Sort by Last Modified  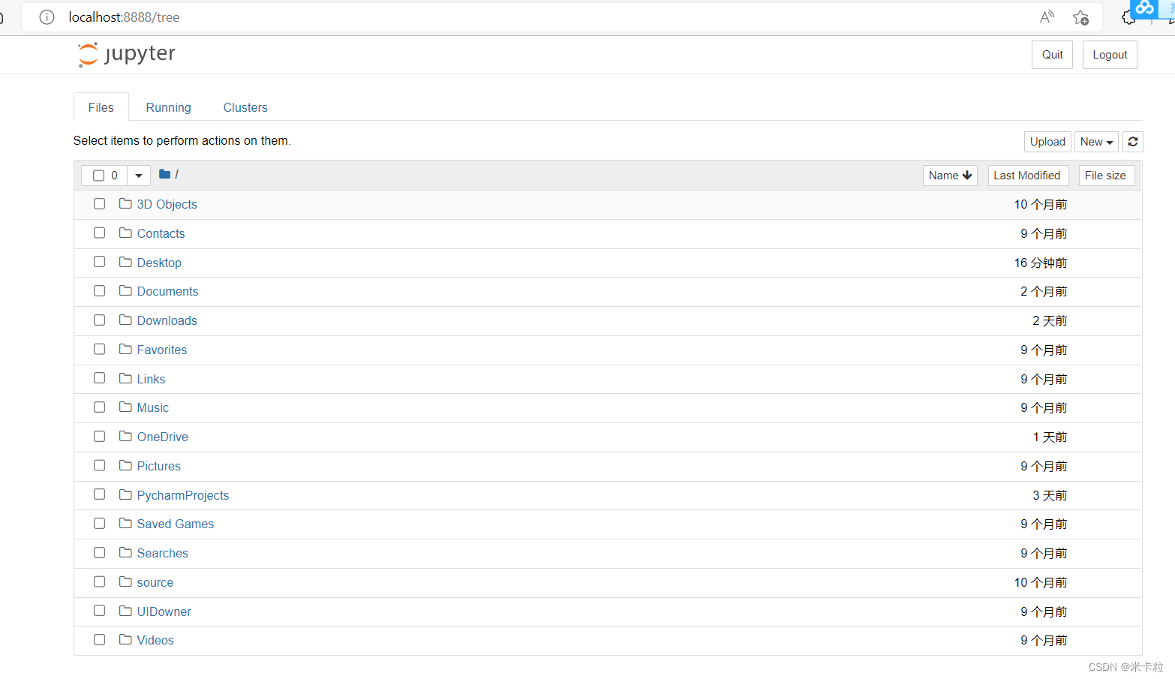click(1028, 176)
